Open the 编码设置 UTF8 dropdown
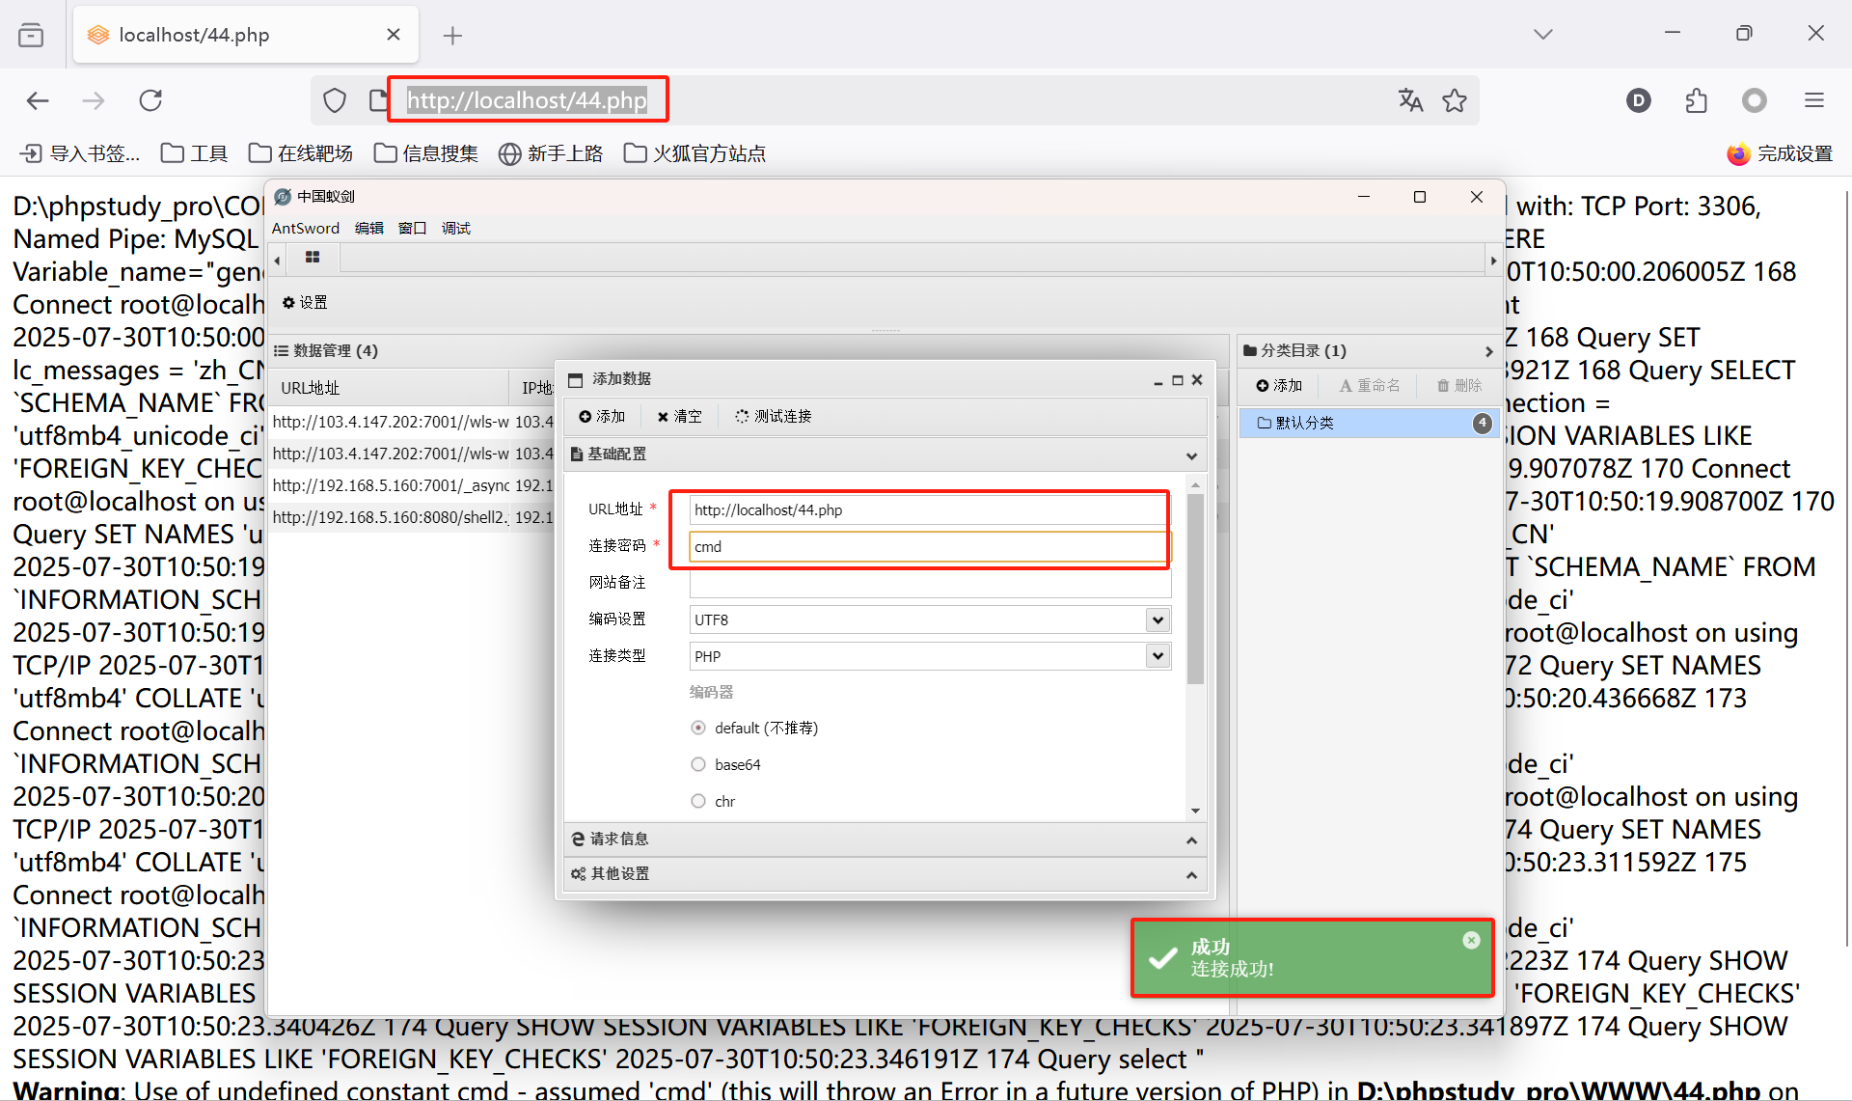This screenshot has width=1852, height=1101. [1157, 619]
